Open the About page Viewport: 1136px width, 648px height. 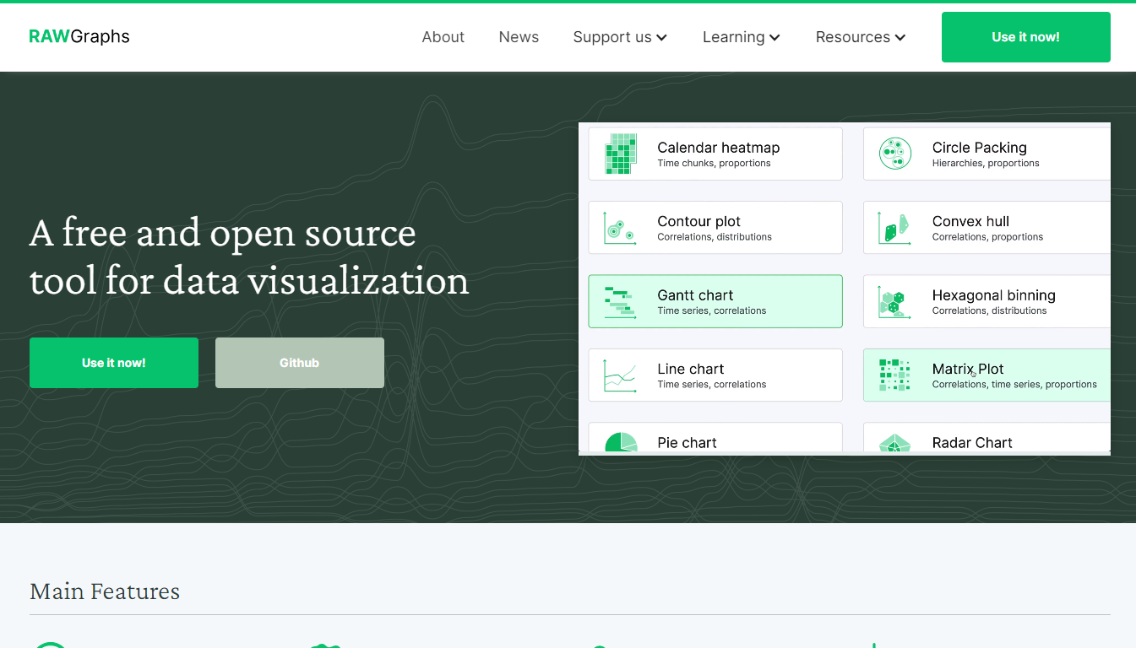[x=443, y=37]
